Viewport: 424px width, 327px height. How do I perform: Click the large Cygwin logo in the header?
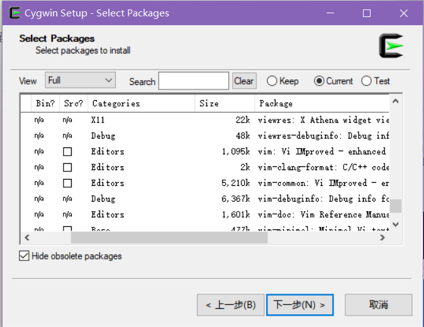pos(391,46)
